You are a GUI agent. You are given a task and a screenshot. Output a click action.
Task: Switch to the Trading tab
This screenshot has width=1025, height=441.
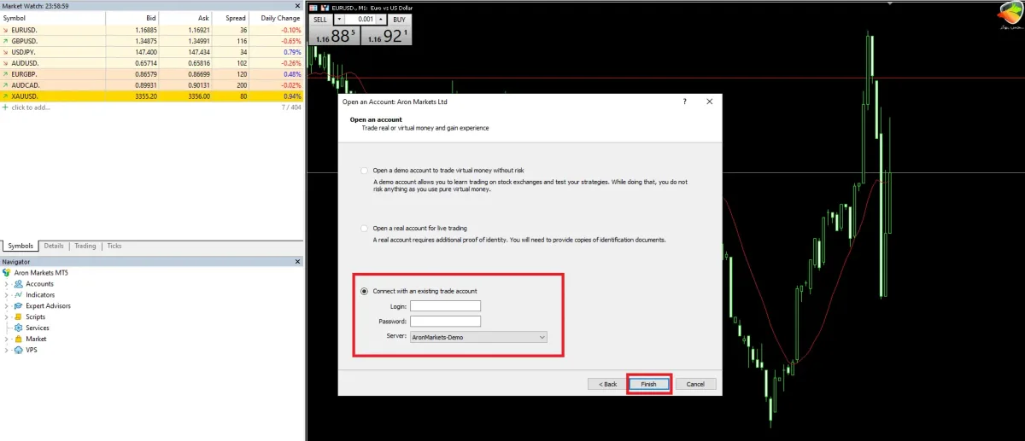85,246
